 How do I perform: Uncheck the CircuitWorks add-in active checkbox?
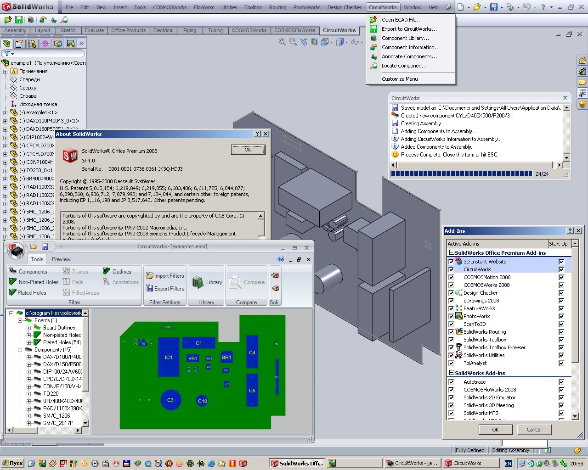[x=451, y=269]
